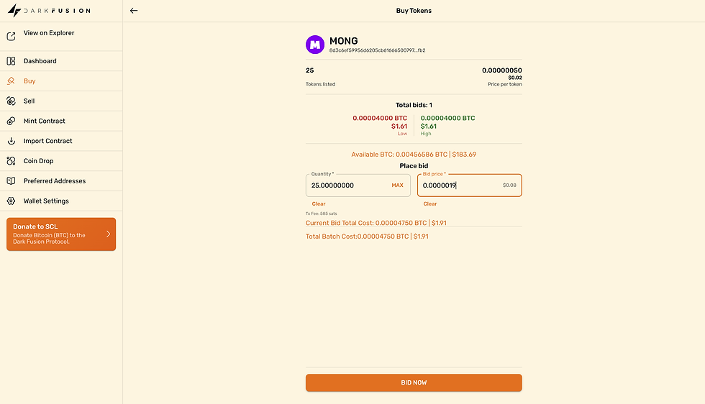705x404 pixels.
Task: Click the Import Contract download icon
Action: (x=11, y=141)
